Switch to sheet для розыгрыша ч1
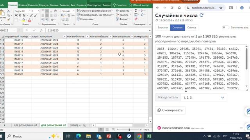The image size is (250, 140). tap(25, 125)
